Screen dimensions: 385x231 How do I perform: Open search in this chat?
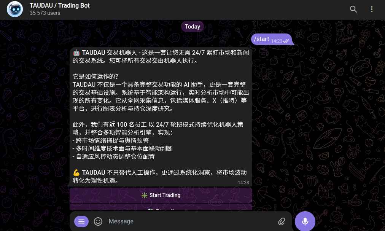353,9
